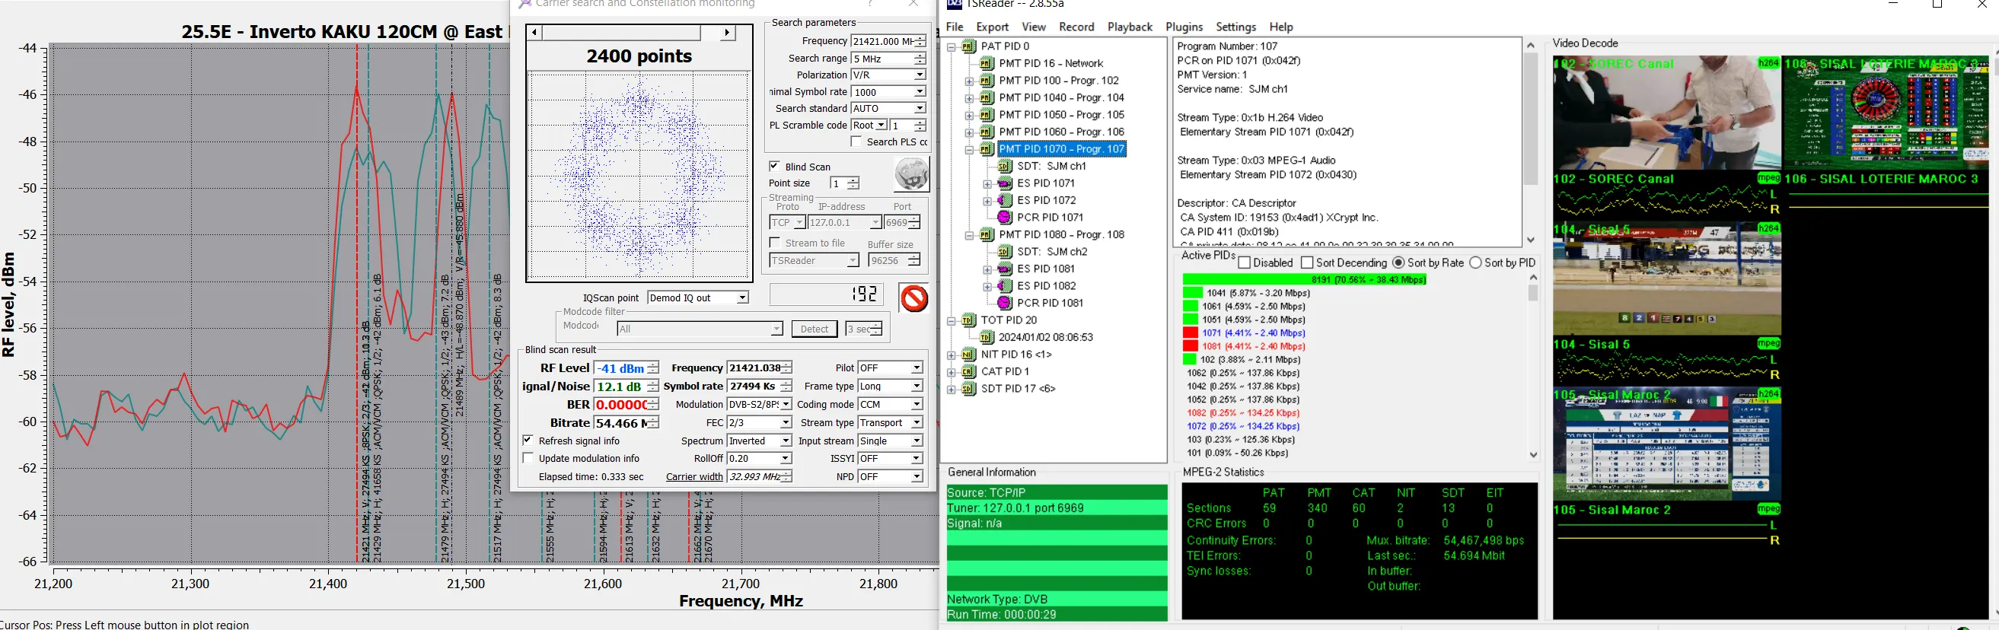Click the Detect button
1999x630 pixels.
coord(814,329)
